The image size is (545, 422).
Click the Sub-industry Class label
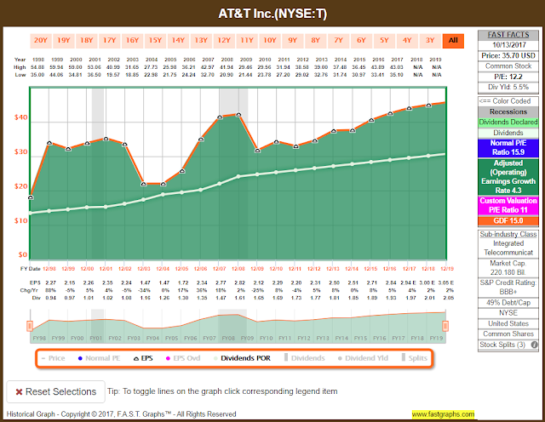[x=508, y=235]
